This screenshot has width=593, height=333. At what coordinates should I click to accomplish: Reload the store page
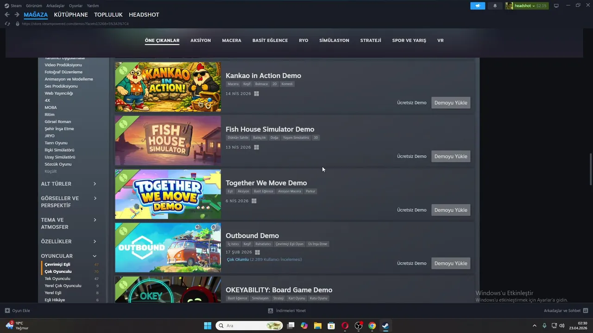[7, 24]
